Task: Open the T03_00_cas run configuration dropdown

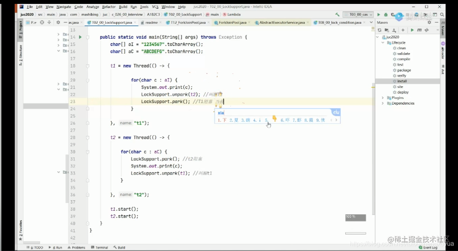Action: 359,14
